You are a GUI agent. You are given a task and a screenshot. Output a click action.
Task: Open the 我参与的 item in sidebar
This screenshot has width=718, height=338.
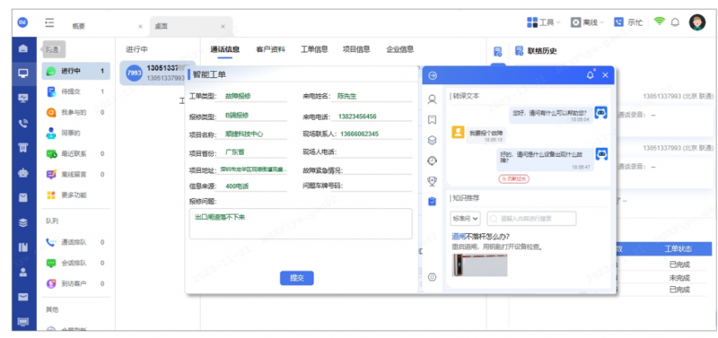[x=76, y=112]
